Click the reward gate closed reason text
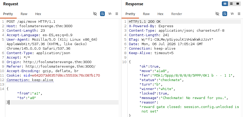Screen dimensions: 243x117 189,109
